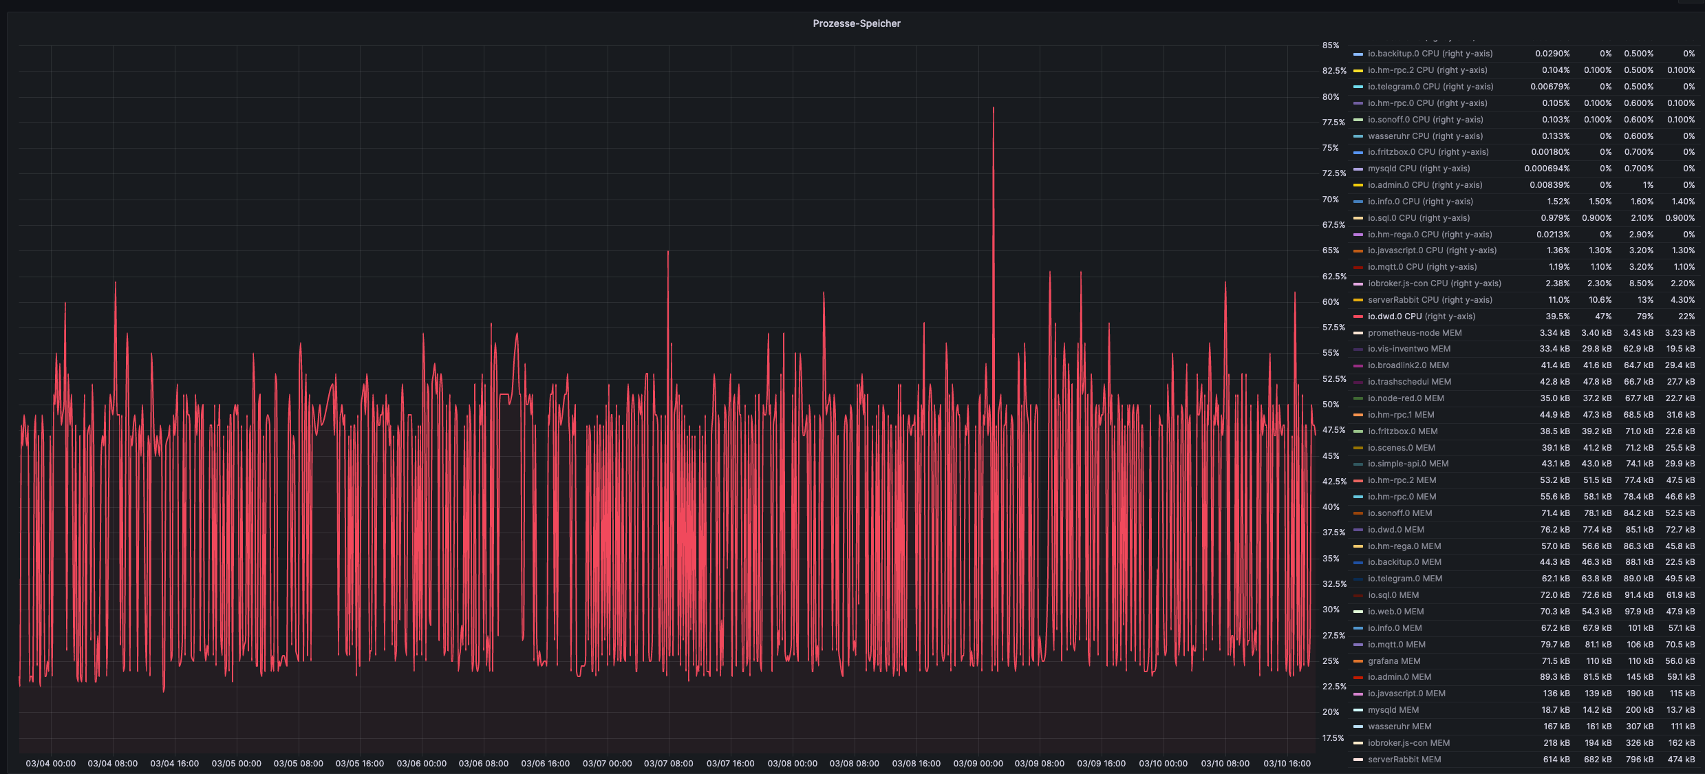Screen dimensions: 1705x774
Task: Click the graph spike near 03/07 08:00
Action: pyautogui.click(x=667, y=255)
